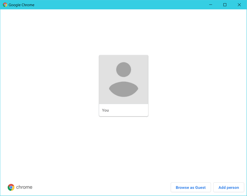Viewport: 247px width, 196px height.
Task: Click the avatar's grey shoulders shape
Action: tap(123, 89)
